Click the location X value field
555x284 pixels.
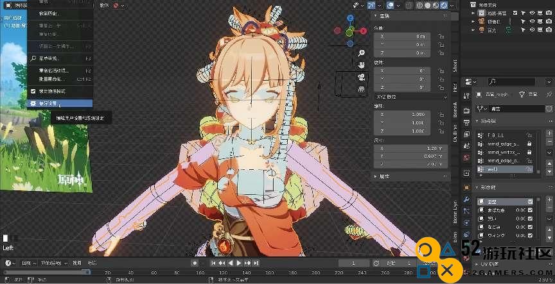(x=403, y=37)
